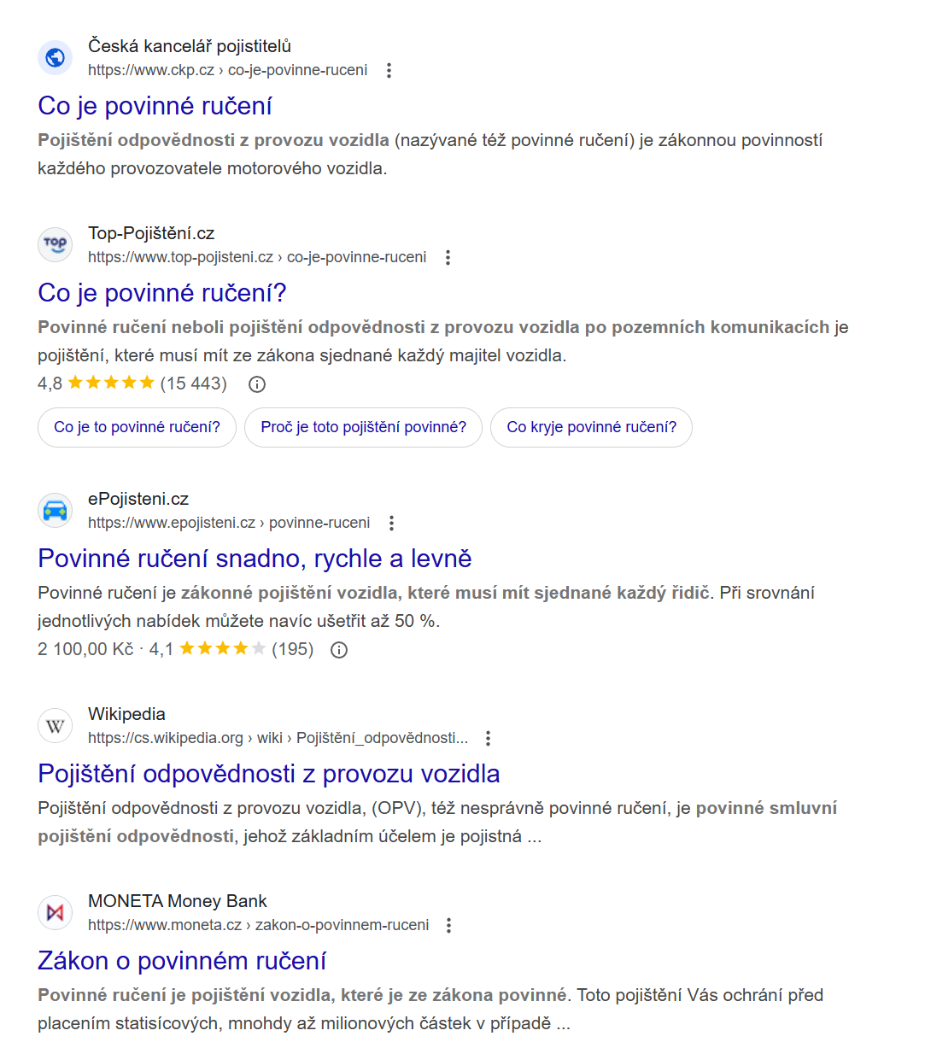
Task: Open the three-dot menu for the ČKP result
Action: pyautogui.click(x=389, y=71)
